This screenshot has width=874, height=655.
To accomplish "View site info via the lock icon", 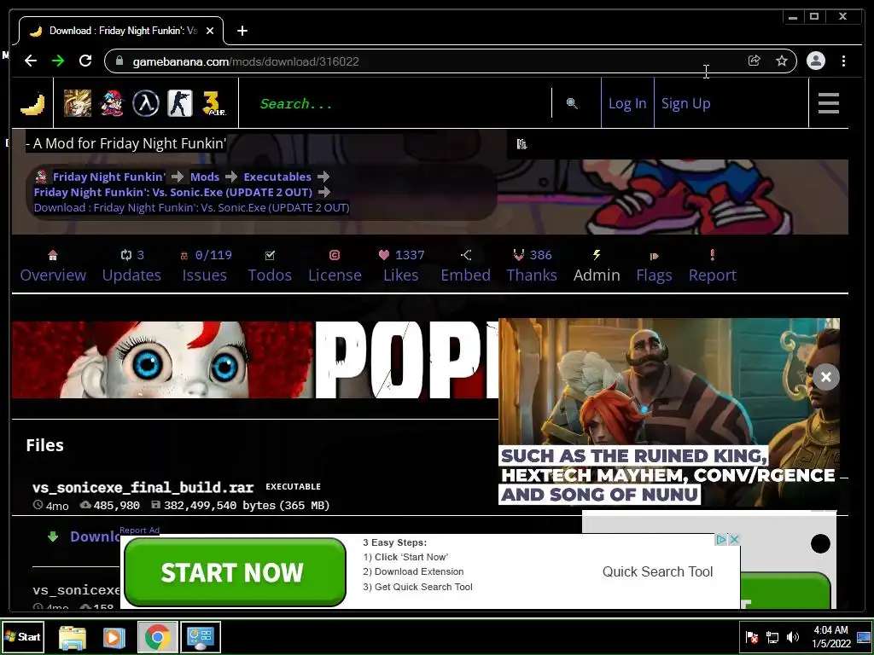I will [119, 61].
